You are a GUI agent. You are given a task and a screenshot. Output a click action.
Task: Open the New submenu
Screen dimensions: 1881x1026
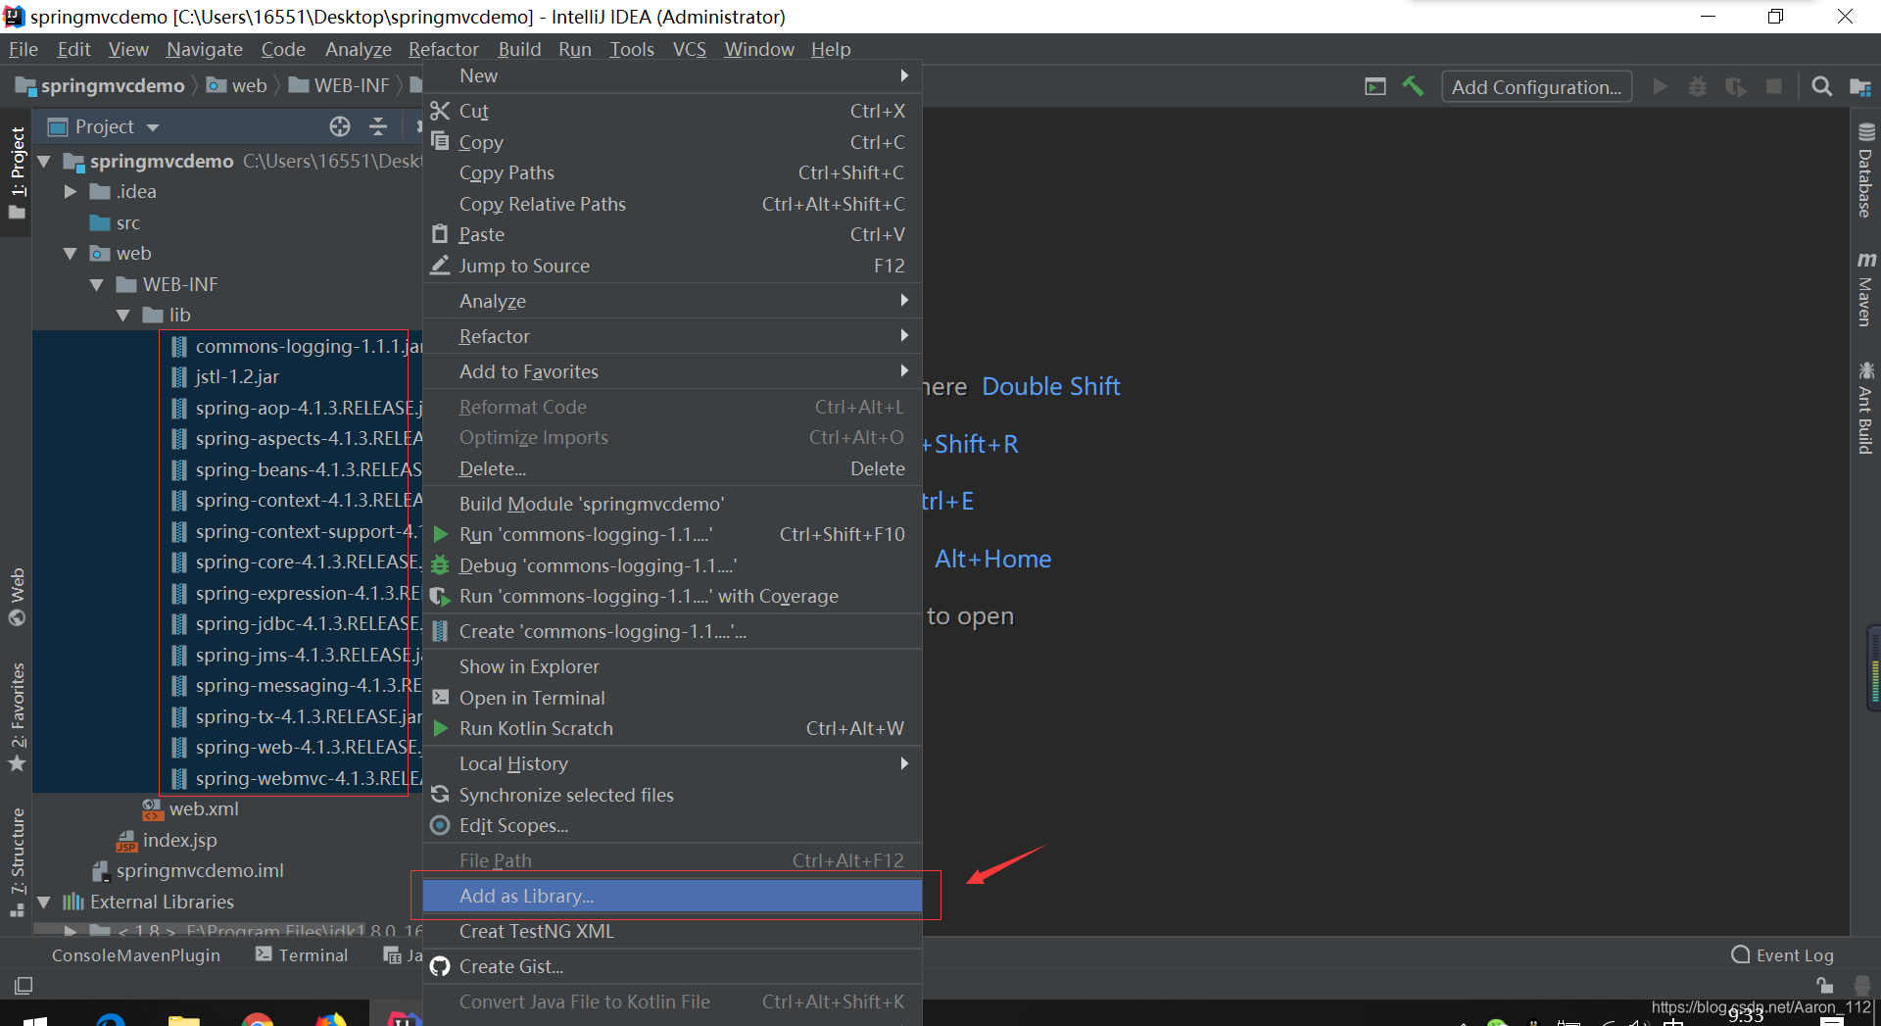pos(672,75)
